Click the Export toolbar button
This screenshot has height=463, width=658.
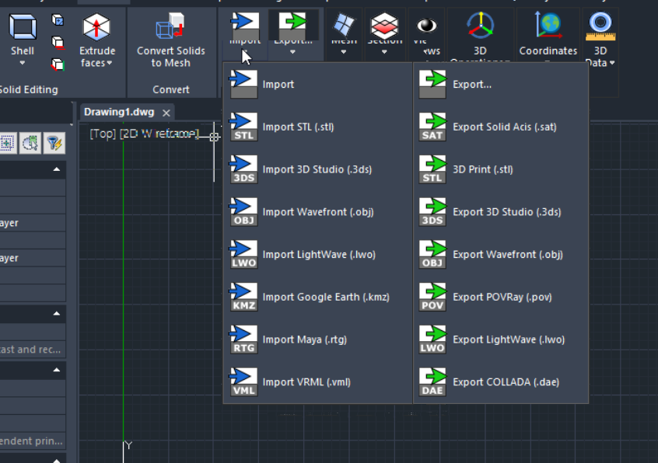tap(294, 23)
